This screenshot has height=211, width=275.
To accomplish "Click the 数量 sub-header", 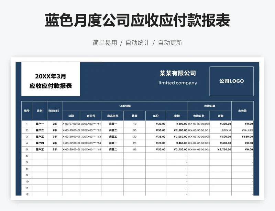I will pyautogui.click(x=134, y=116).
